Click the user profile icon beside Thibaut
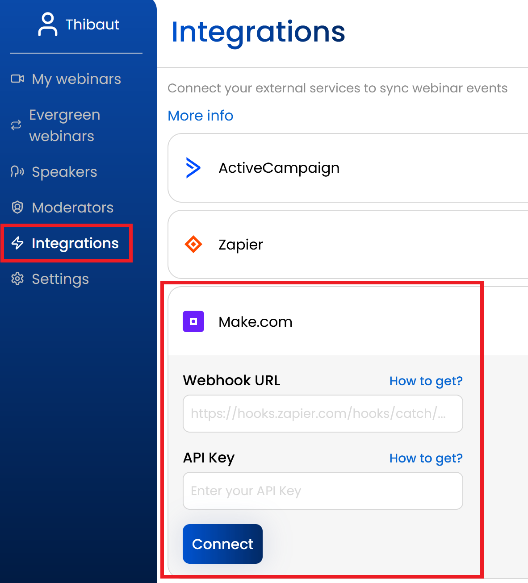528x583 pixels. point(48,24)
